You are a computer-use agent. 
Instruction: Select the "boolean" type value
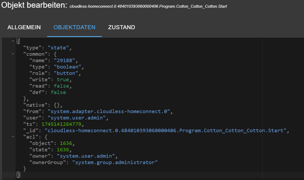(x=67, y=67)
